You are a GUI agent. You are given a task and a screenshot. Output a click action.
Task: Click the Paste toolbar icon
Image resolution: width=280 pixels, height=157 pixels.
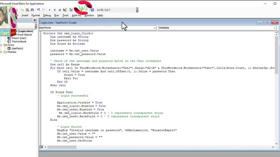tap(27, 10)
